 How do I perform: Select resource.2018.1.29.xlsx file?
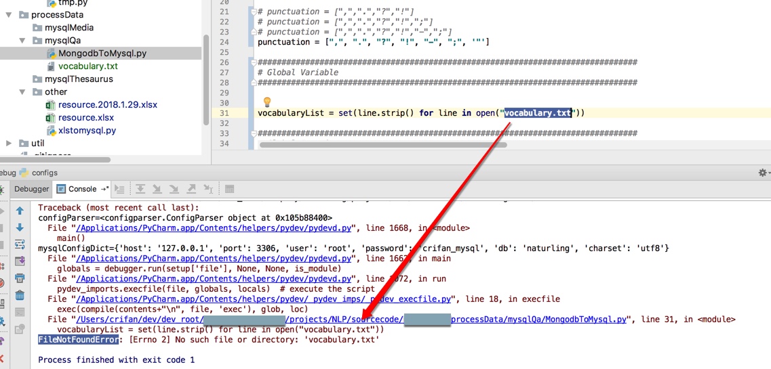(108, 104)
